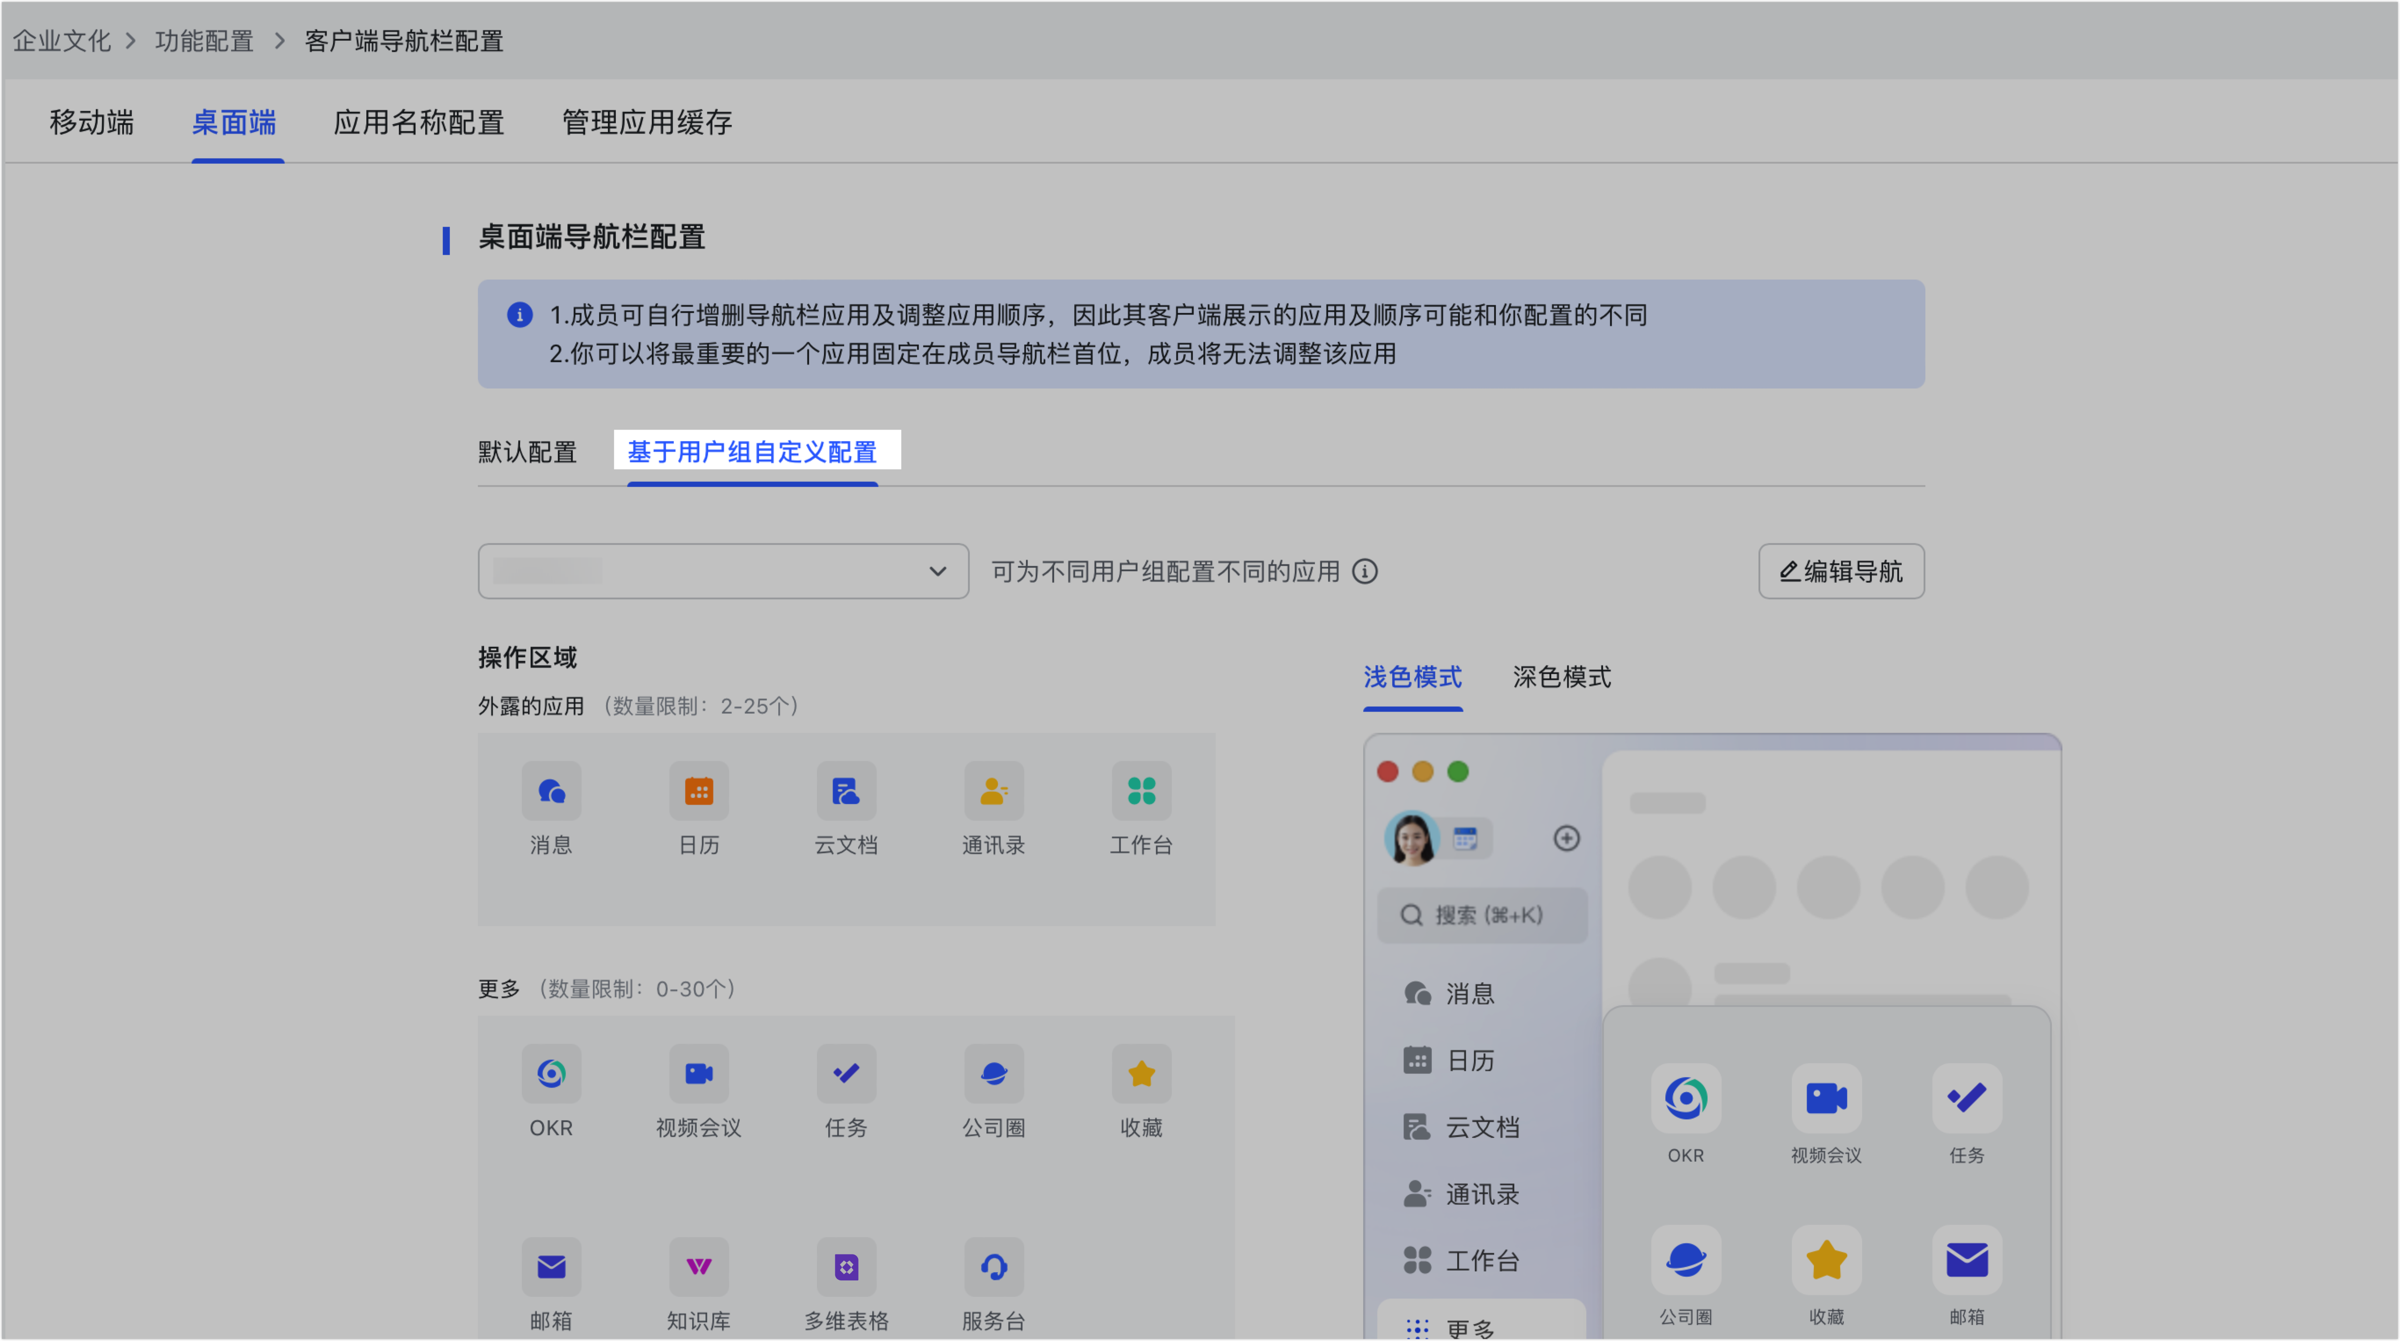Select the 通讯录 app icon in 外露的应用
Screen dimensions: 2400x1341
pyautogui.click(x=994, y=791)
